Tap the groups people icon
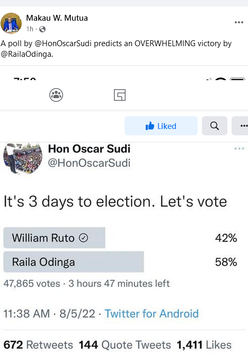This screenshot has width=248, height=355. [x=56, y=95]
